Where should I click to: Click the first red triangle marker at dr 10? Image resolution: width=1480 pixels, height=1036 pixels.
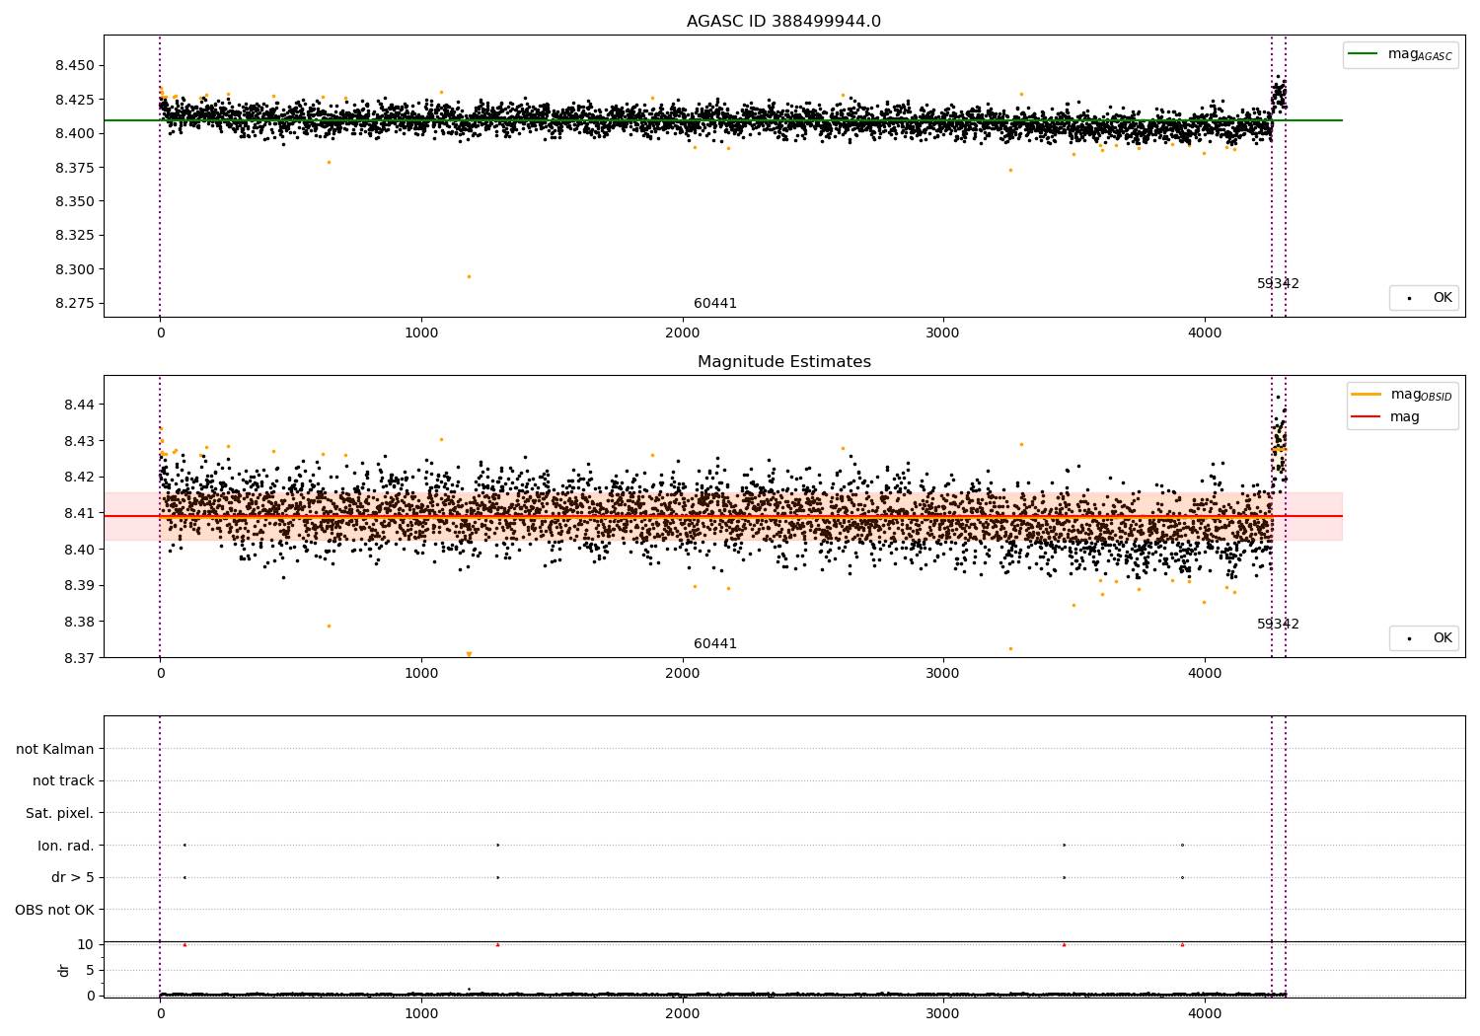pos(185,945)
